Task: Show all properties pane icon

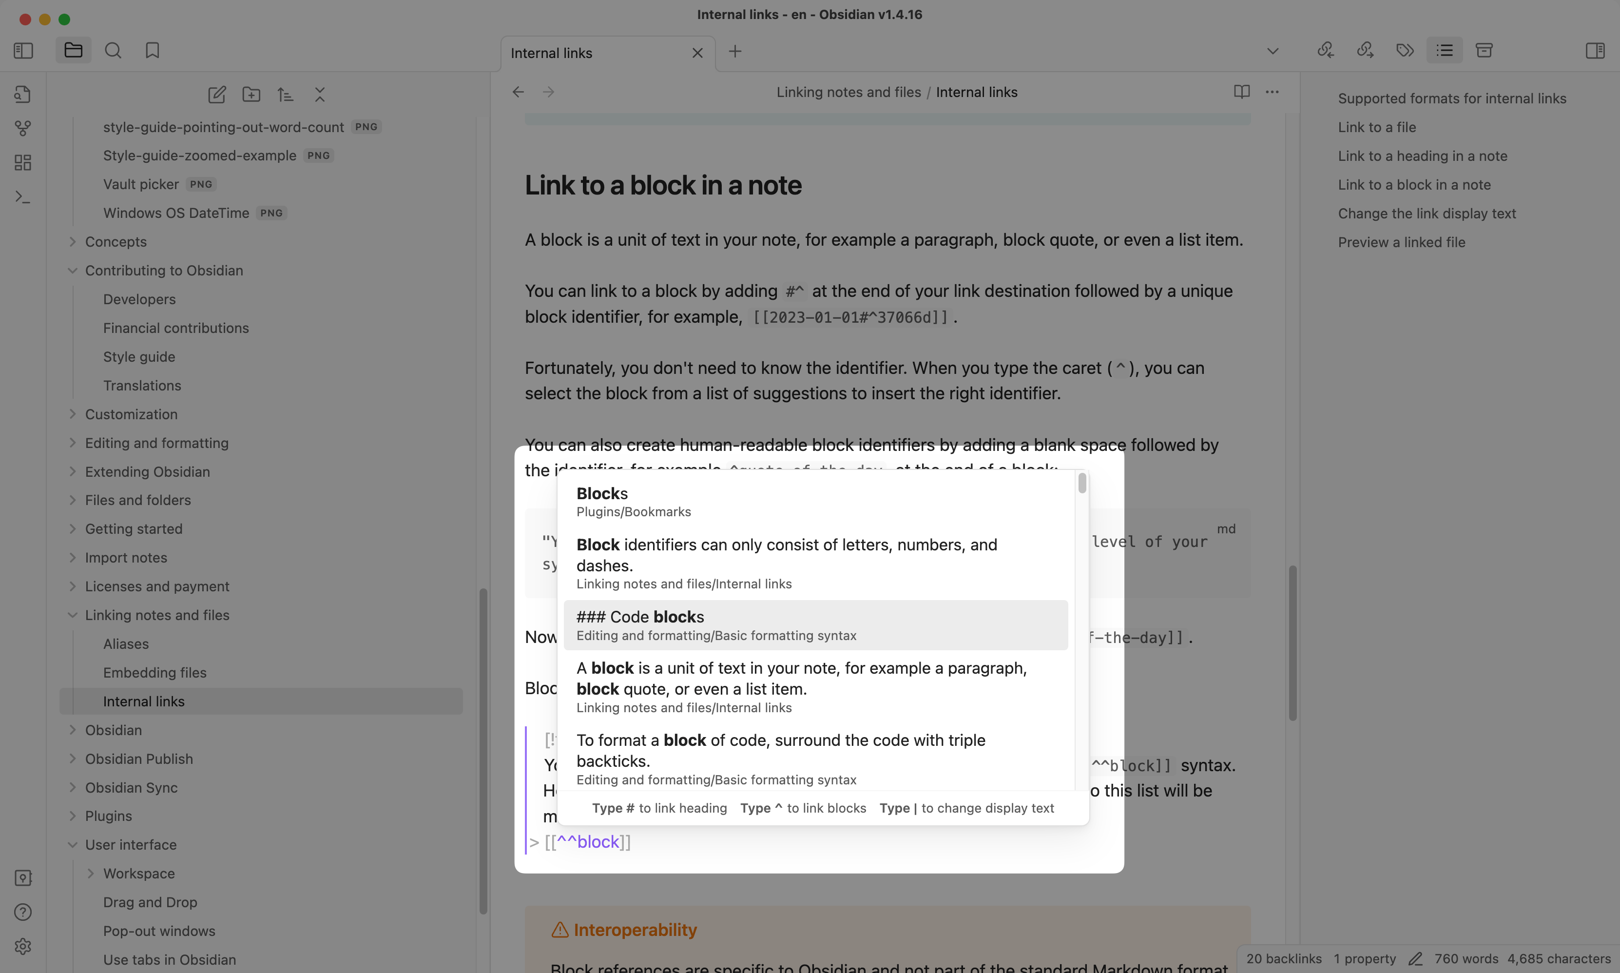Action: click(1485, 51)
